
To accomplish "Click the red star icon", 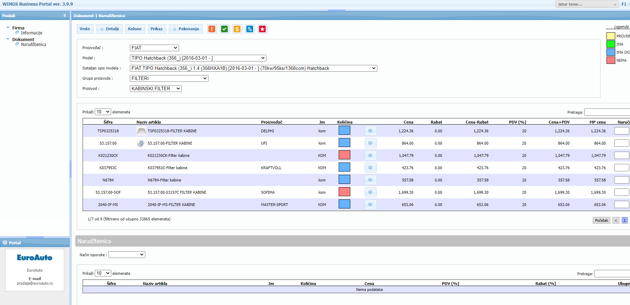I will pos(262,29).
